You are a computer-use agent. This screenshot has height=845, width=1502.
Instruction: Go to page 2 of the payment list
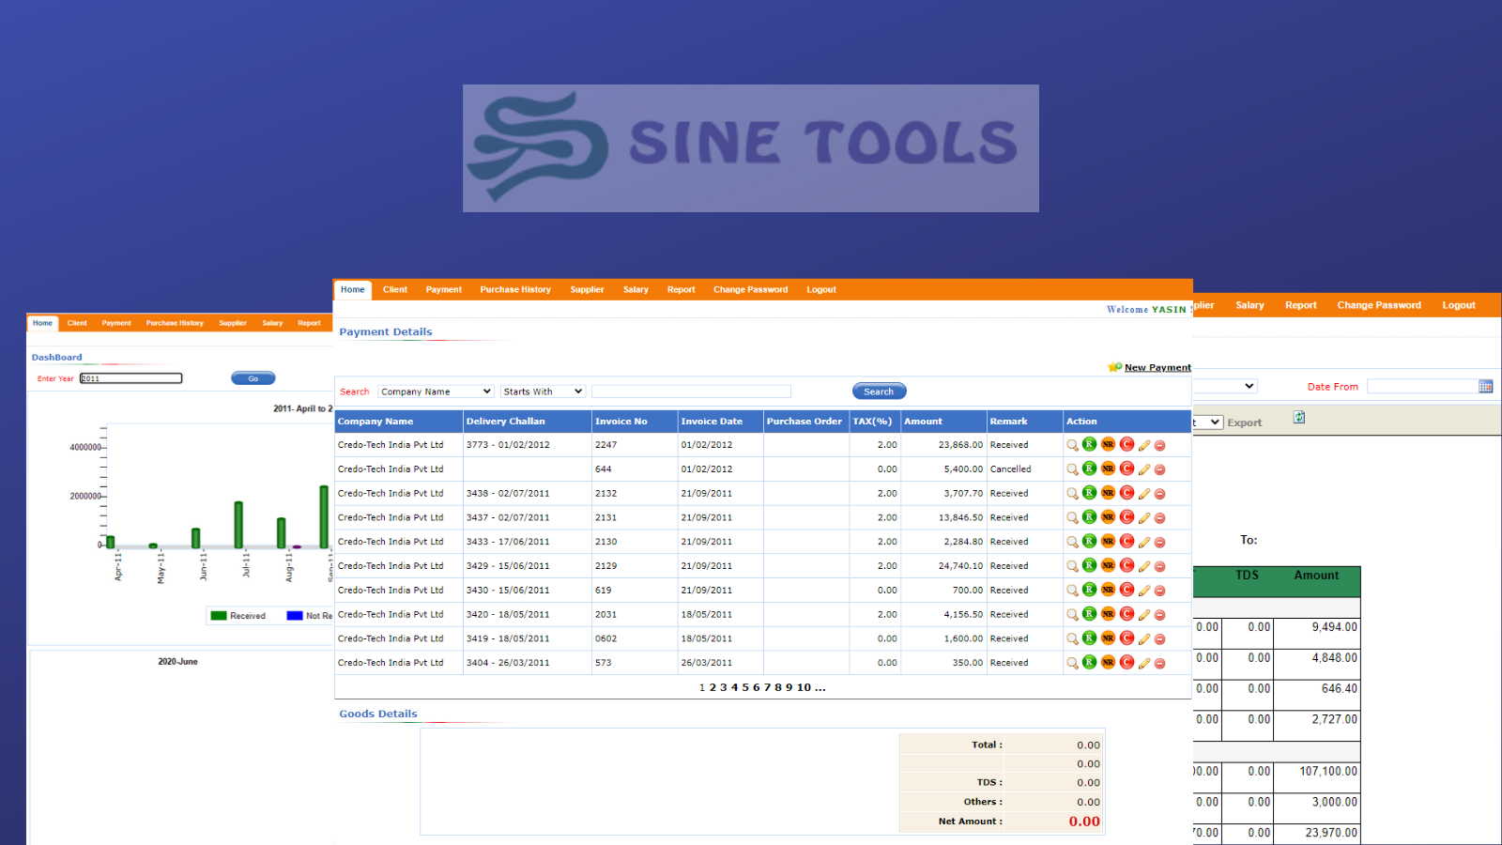point(713,688)
